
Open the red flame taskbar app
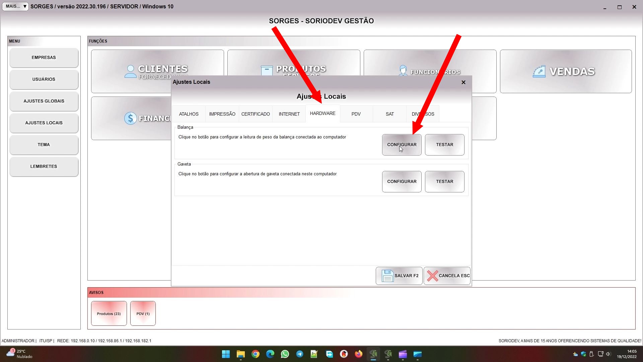(x=344, y=354)
